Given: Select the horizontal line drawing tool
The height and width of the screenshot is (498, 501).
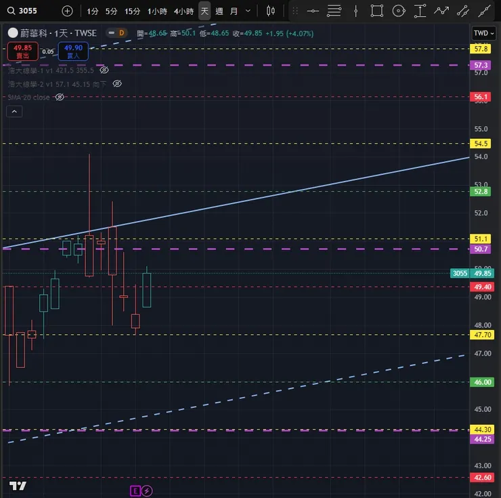Looking at the screenshot, I should coord(313,12).
